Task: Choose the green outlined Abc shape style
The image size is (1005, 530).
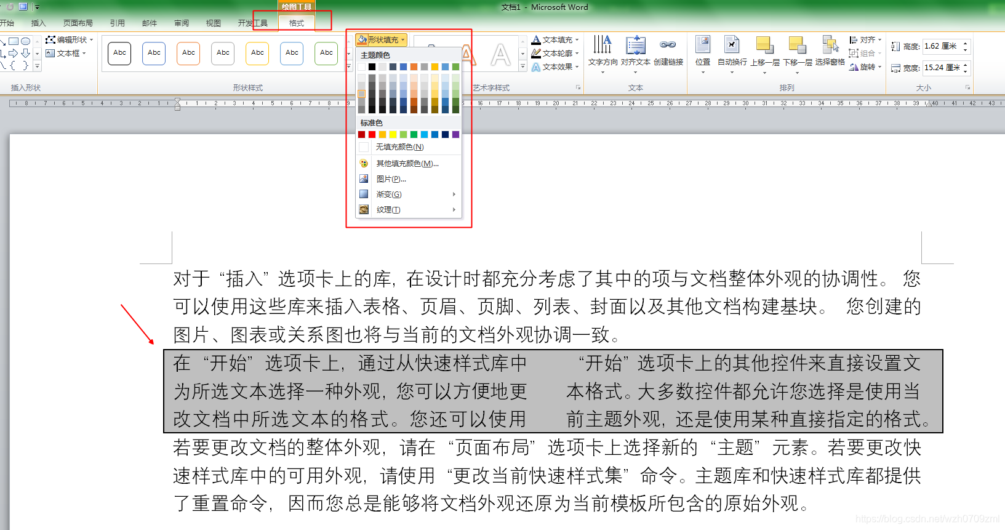Action: (326, 53)
